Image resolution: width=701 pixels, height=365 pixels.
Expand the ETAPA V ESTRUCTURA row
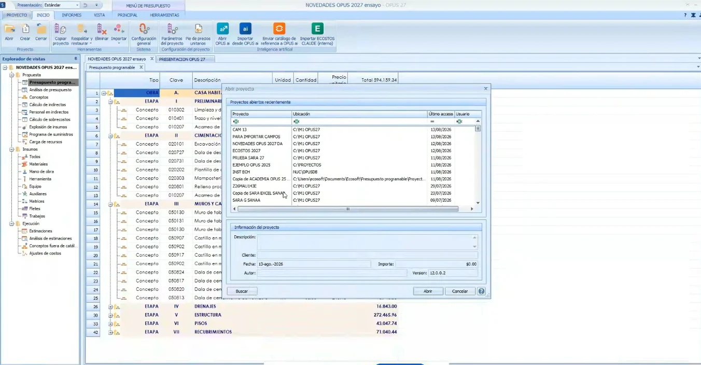click(x=110, y=315)
